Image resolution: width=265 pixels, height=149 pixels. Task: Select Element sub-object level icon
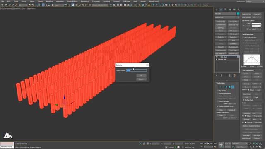click(233, 87)
